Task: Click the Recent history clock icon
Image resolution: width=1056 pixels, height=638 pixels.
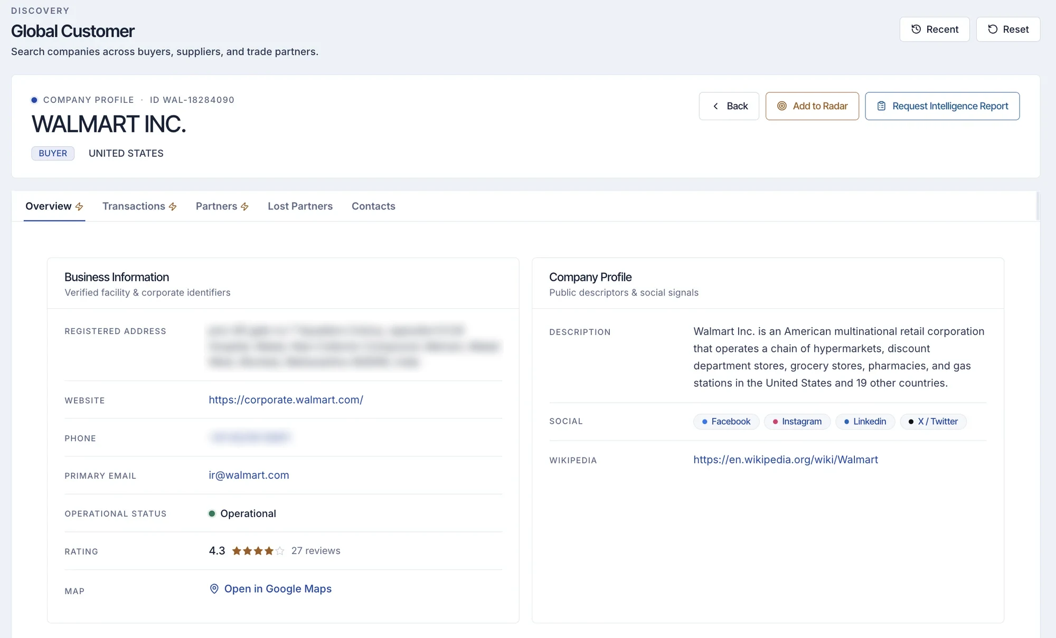Action: pos(916,29)
